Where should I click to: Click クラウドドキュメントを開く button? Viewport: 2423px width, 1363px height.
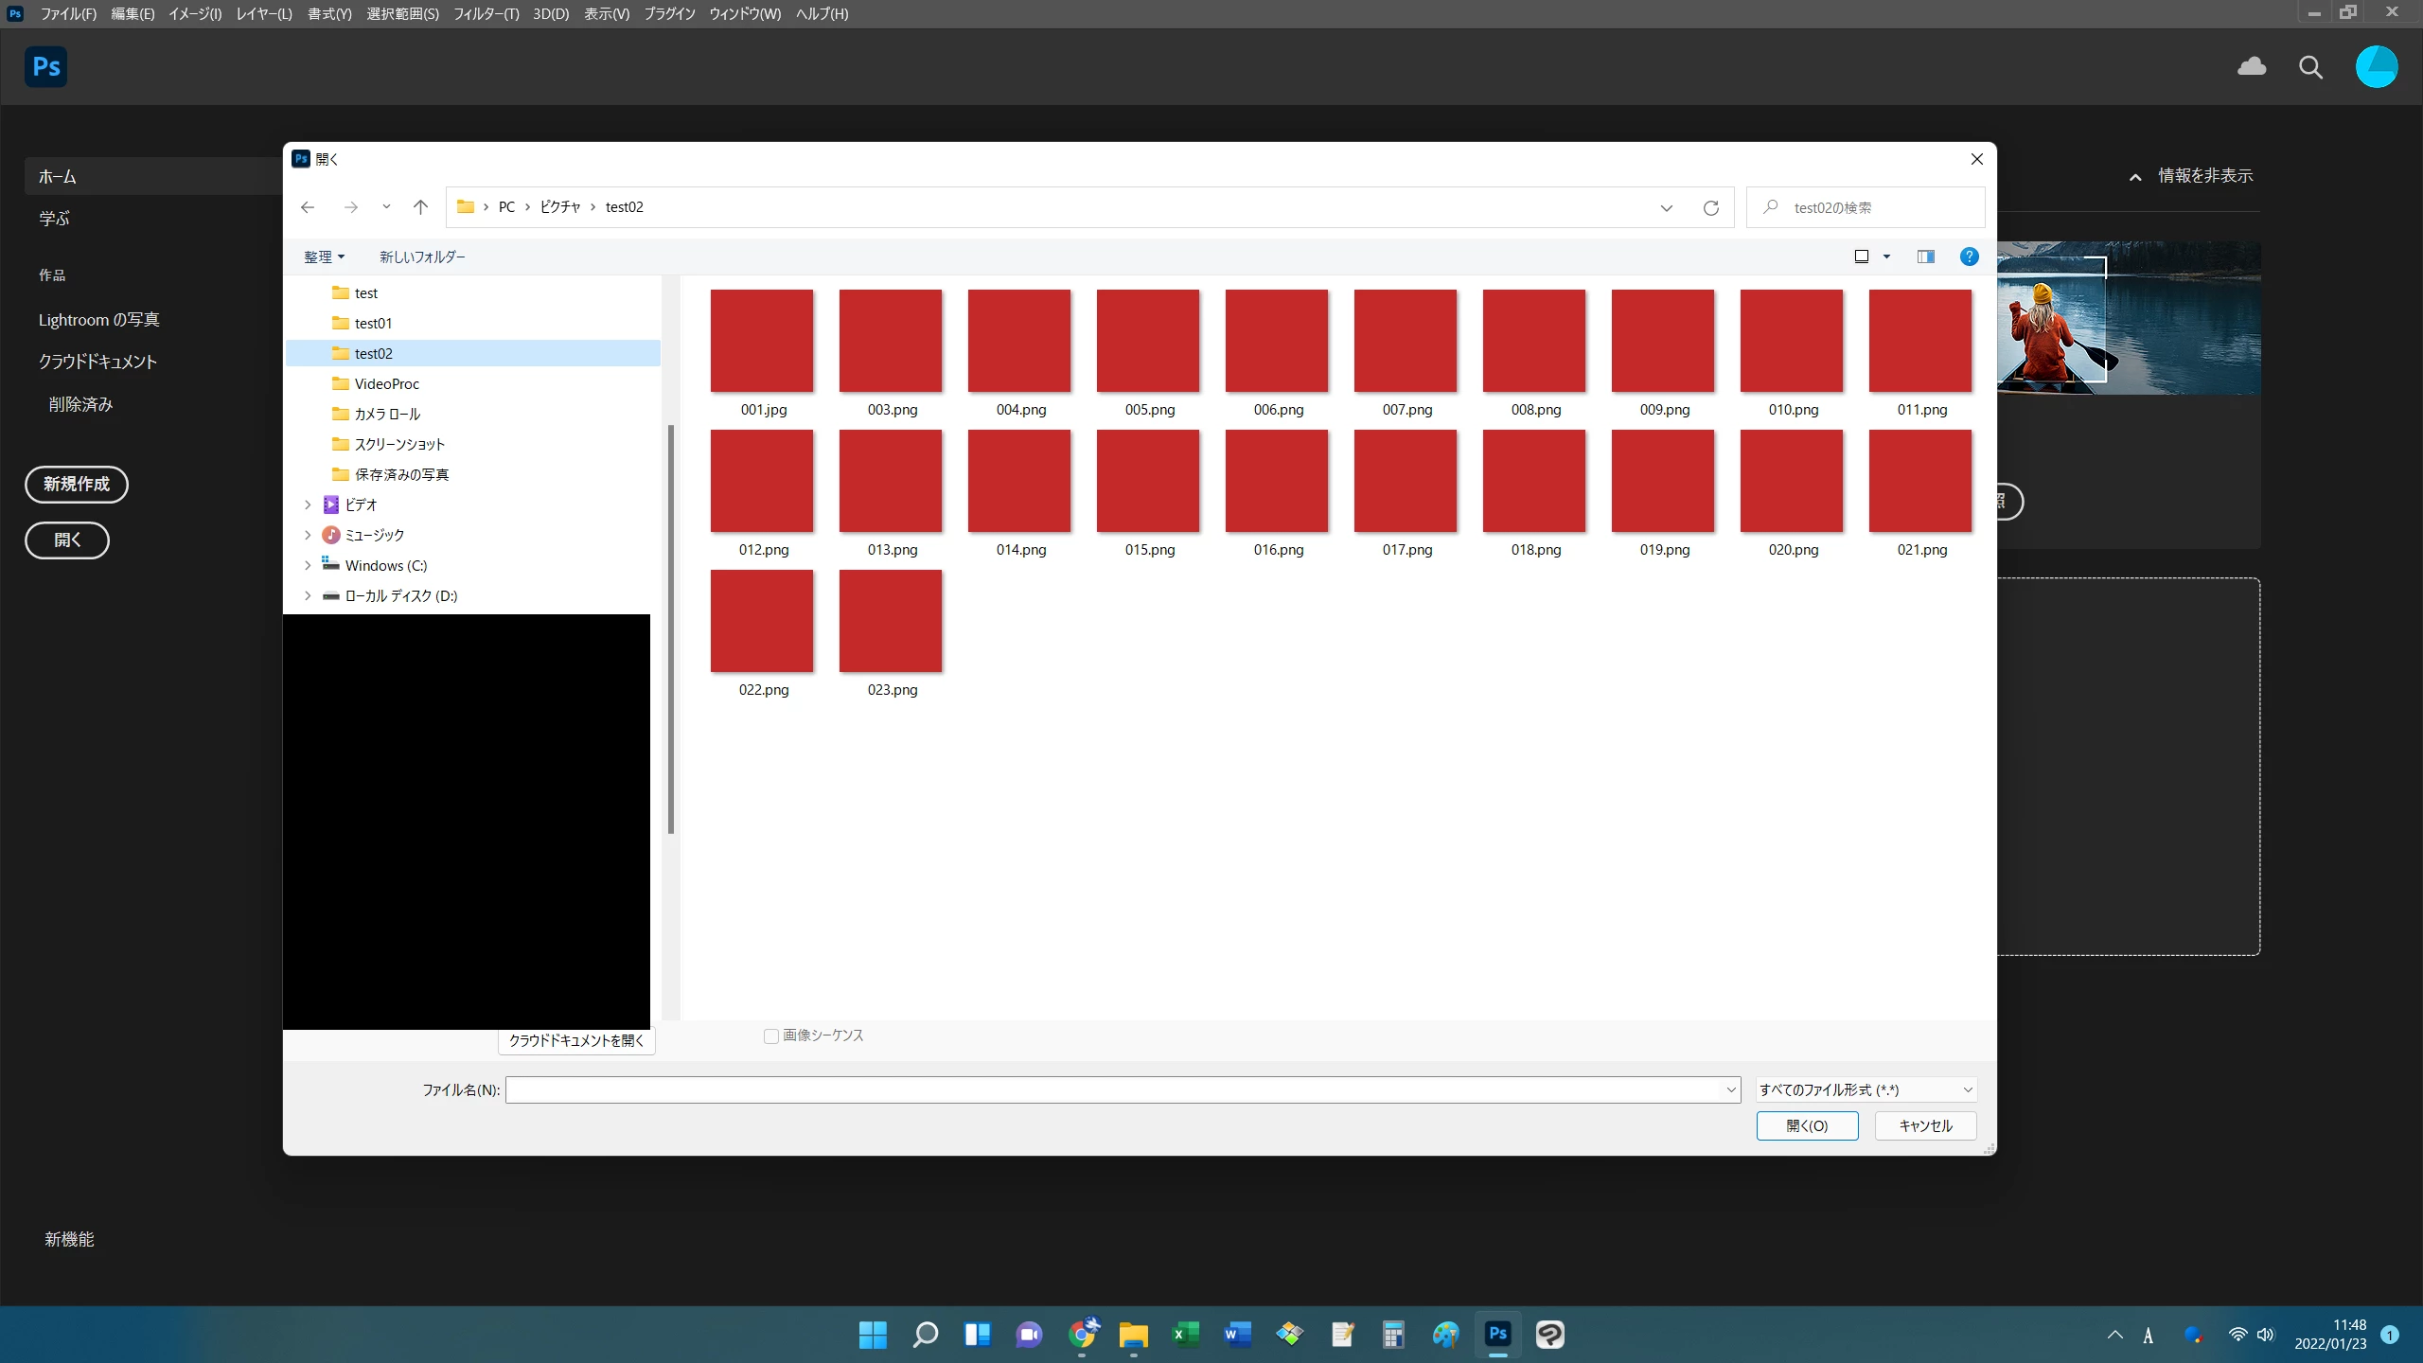[x=576, y=1041]
